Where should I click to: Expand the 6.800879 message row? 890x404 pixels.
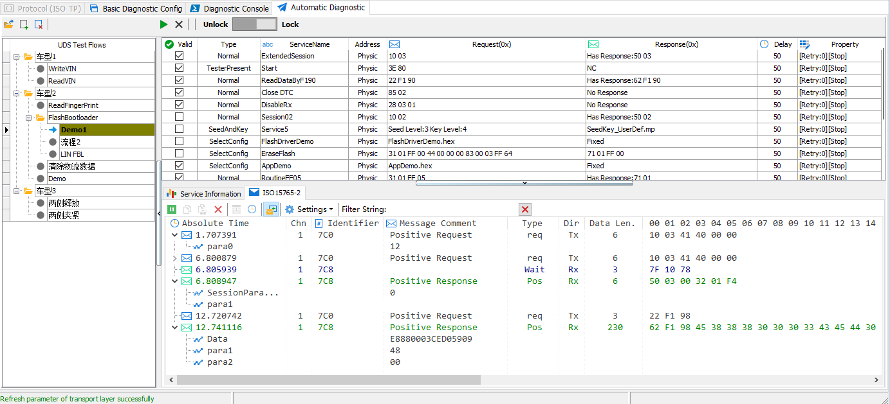point(175,258)
